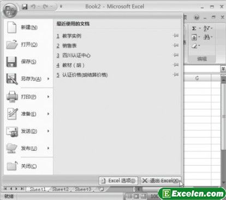This screenshot has height=200, width=226.
Task: Click the Insert Worksheet tab icon
Action: coord(101,189)
